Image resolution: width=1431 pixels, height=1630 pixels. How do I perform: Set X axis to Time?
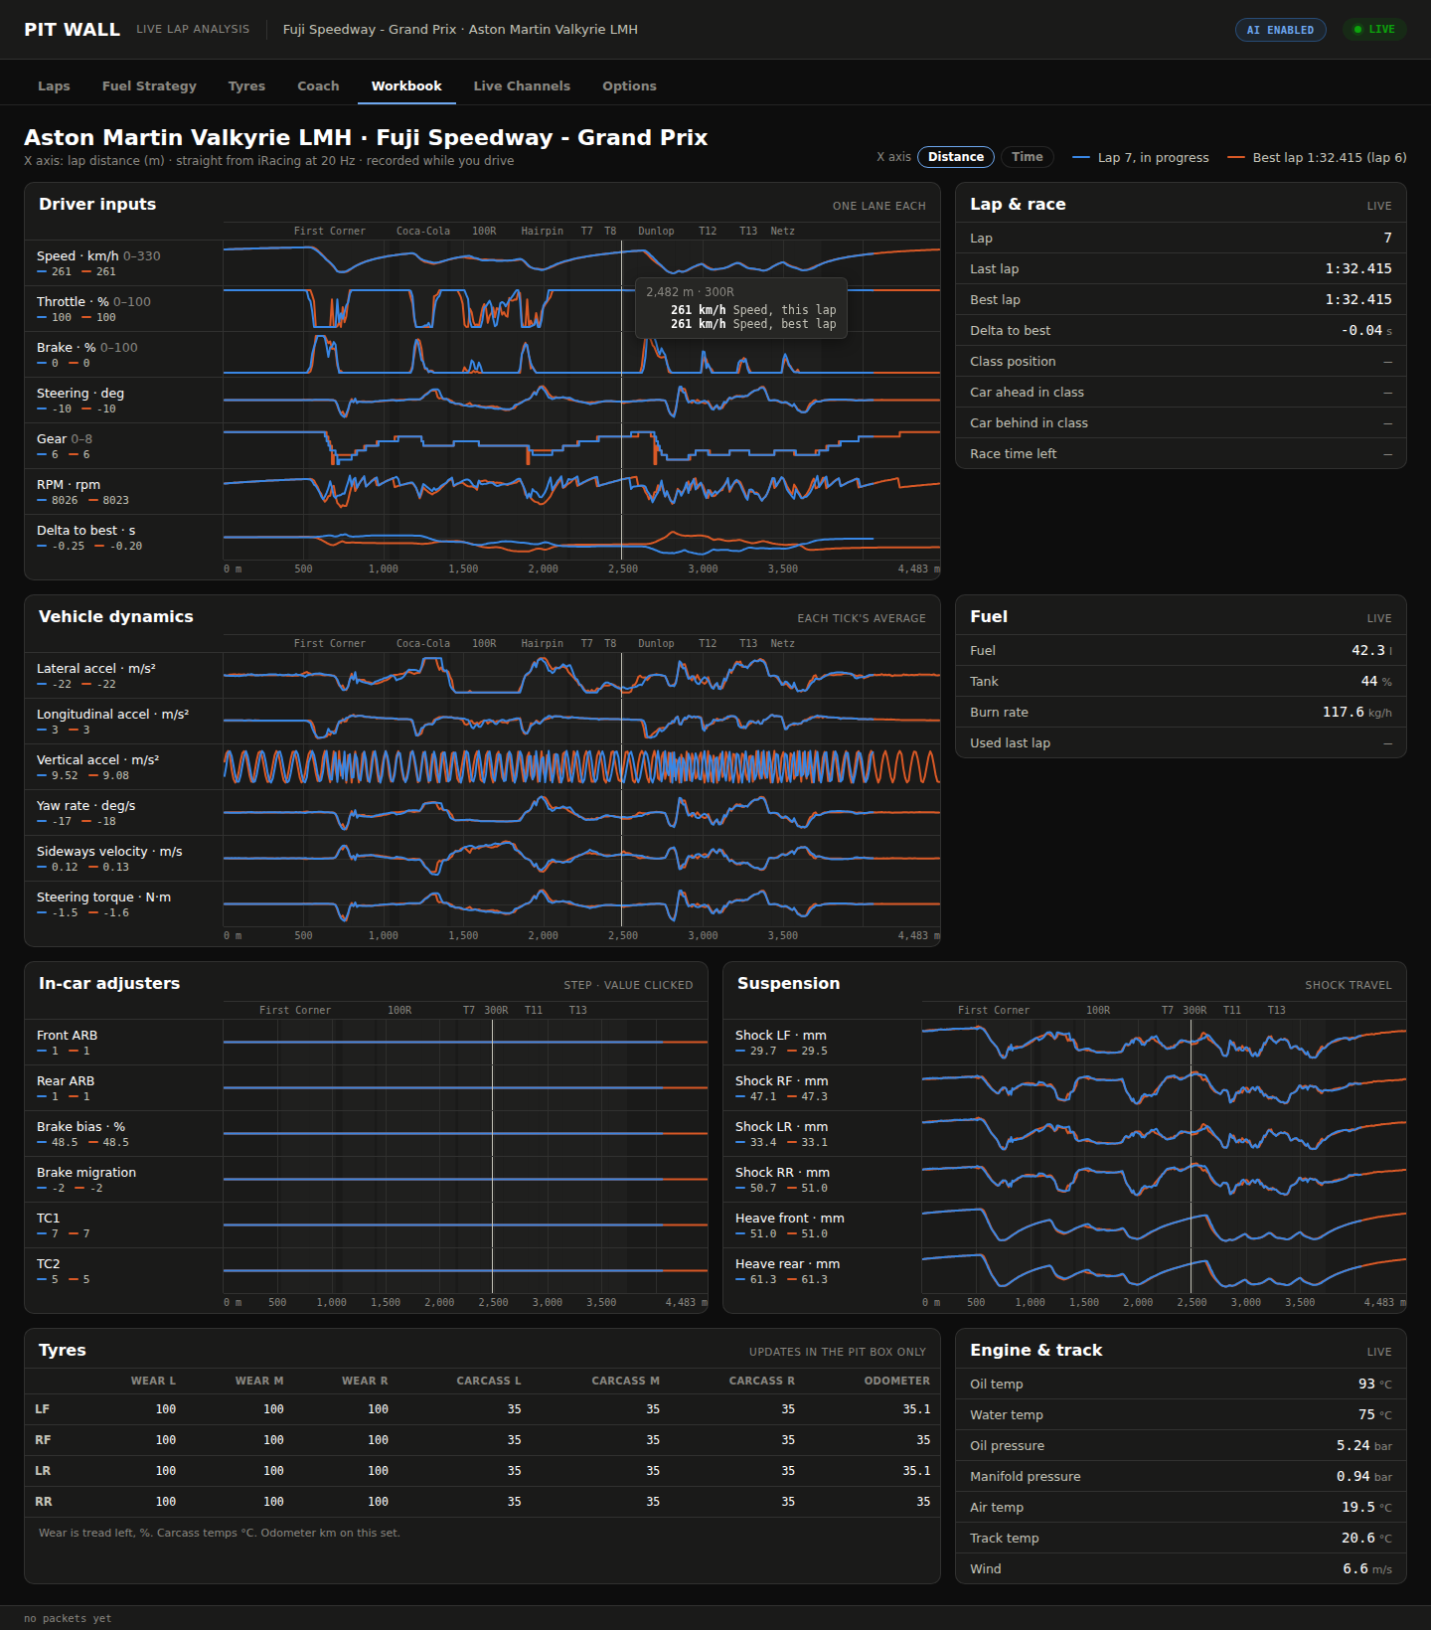coord(1027,157)
